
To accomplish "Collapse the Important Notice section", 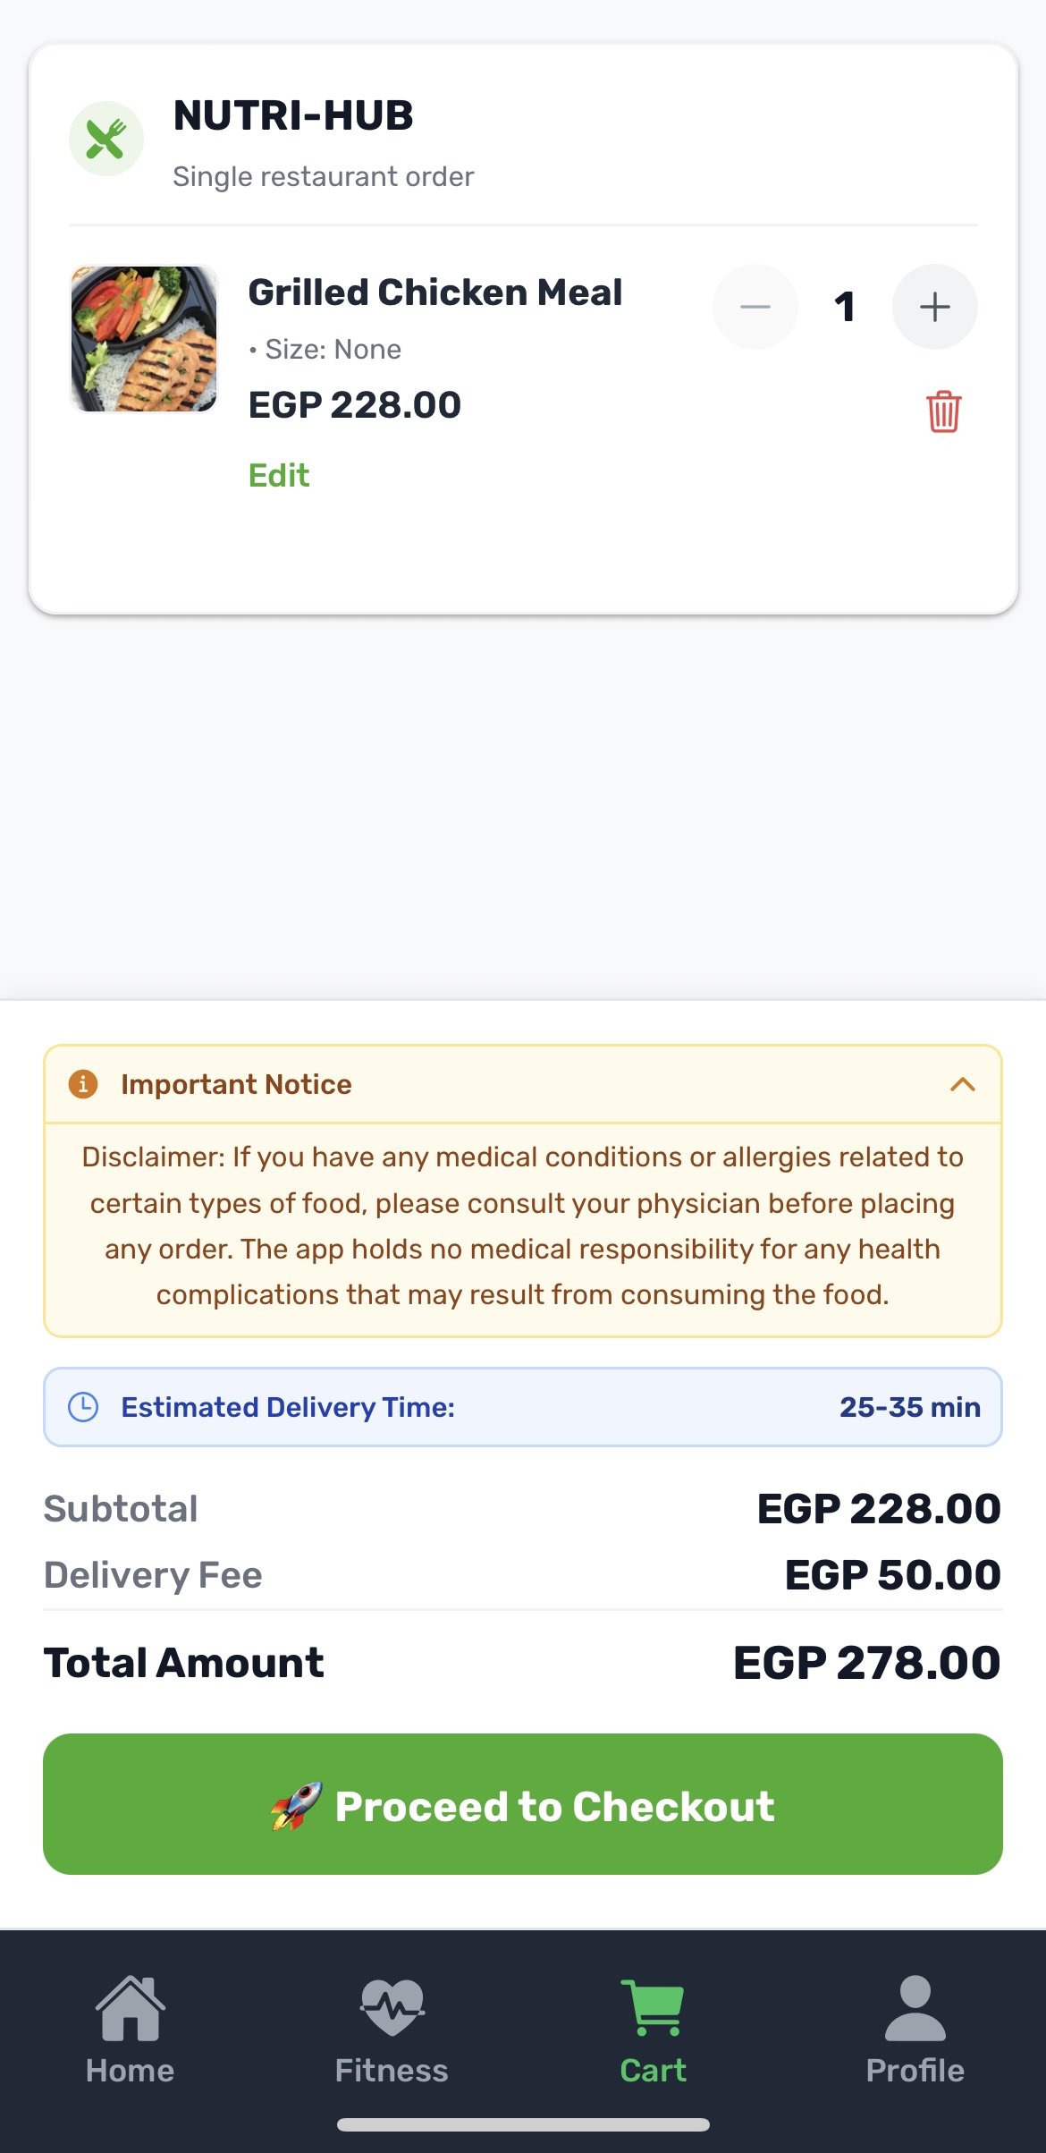I will pos(962,1084).
